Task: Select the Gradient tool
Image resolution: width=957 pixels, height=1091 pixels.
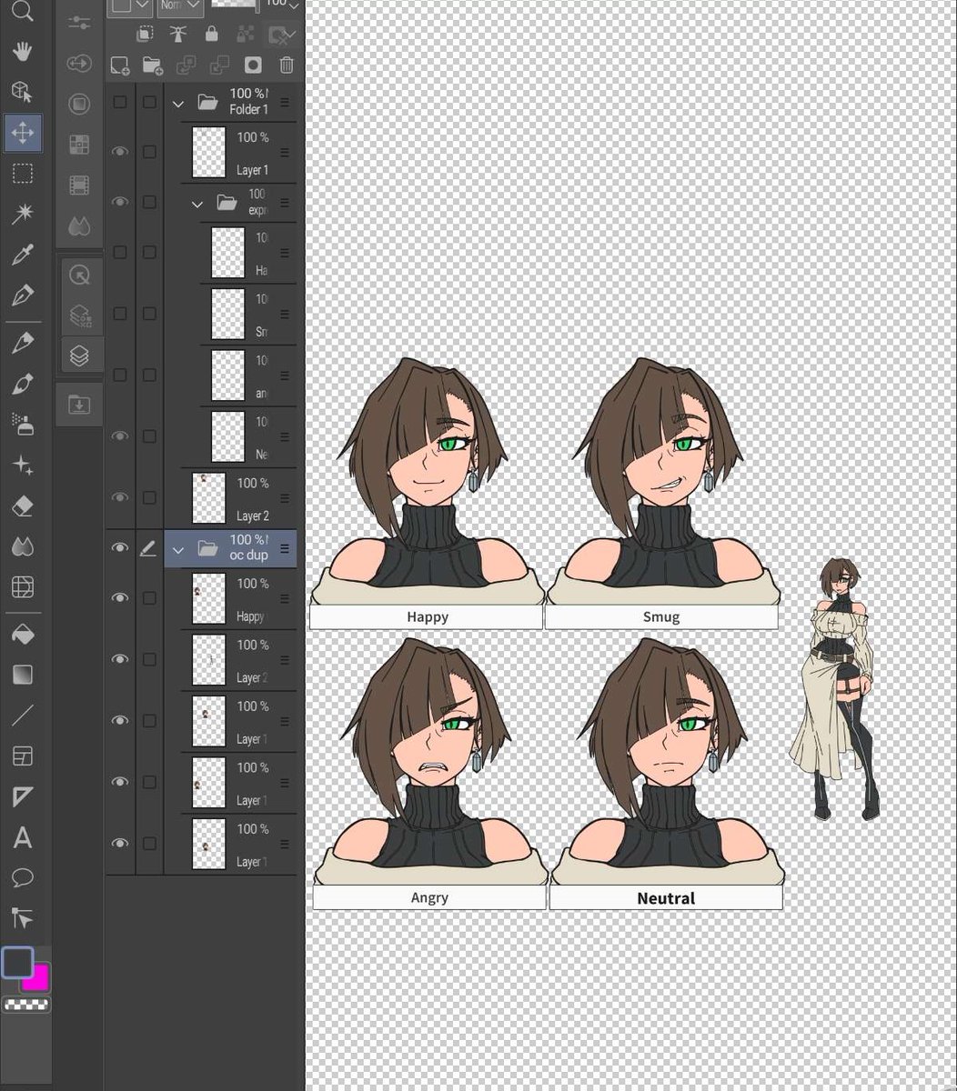Action: pyautogui.click(x=22, y=675)
